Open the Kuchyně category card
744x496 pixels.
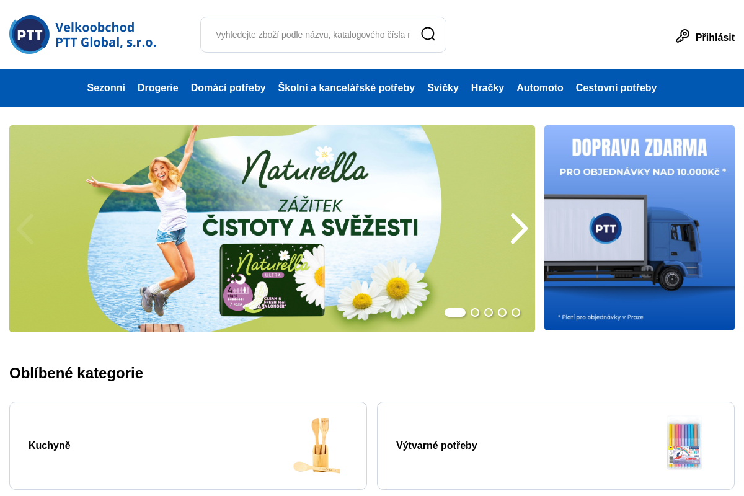pyautogui.click(x=188, y=446)
